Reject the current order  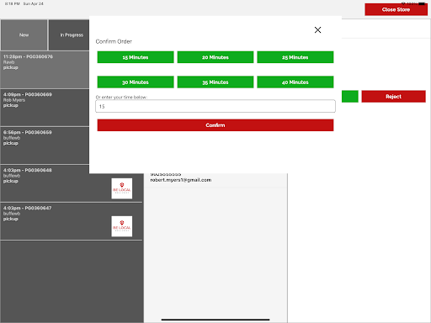[393, 97]
